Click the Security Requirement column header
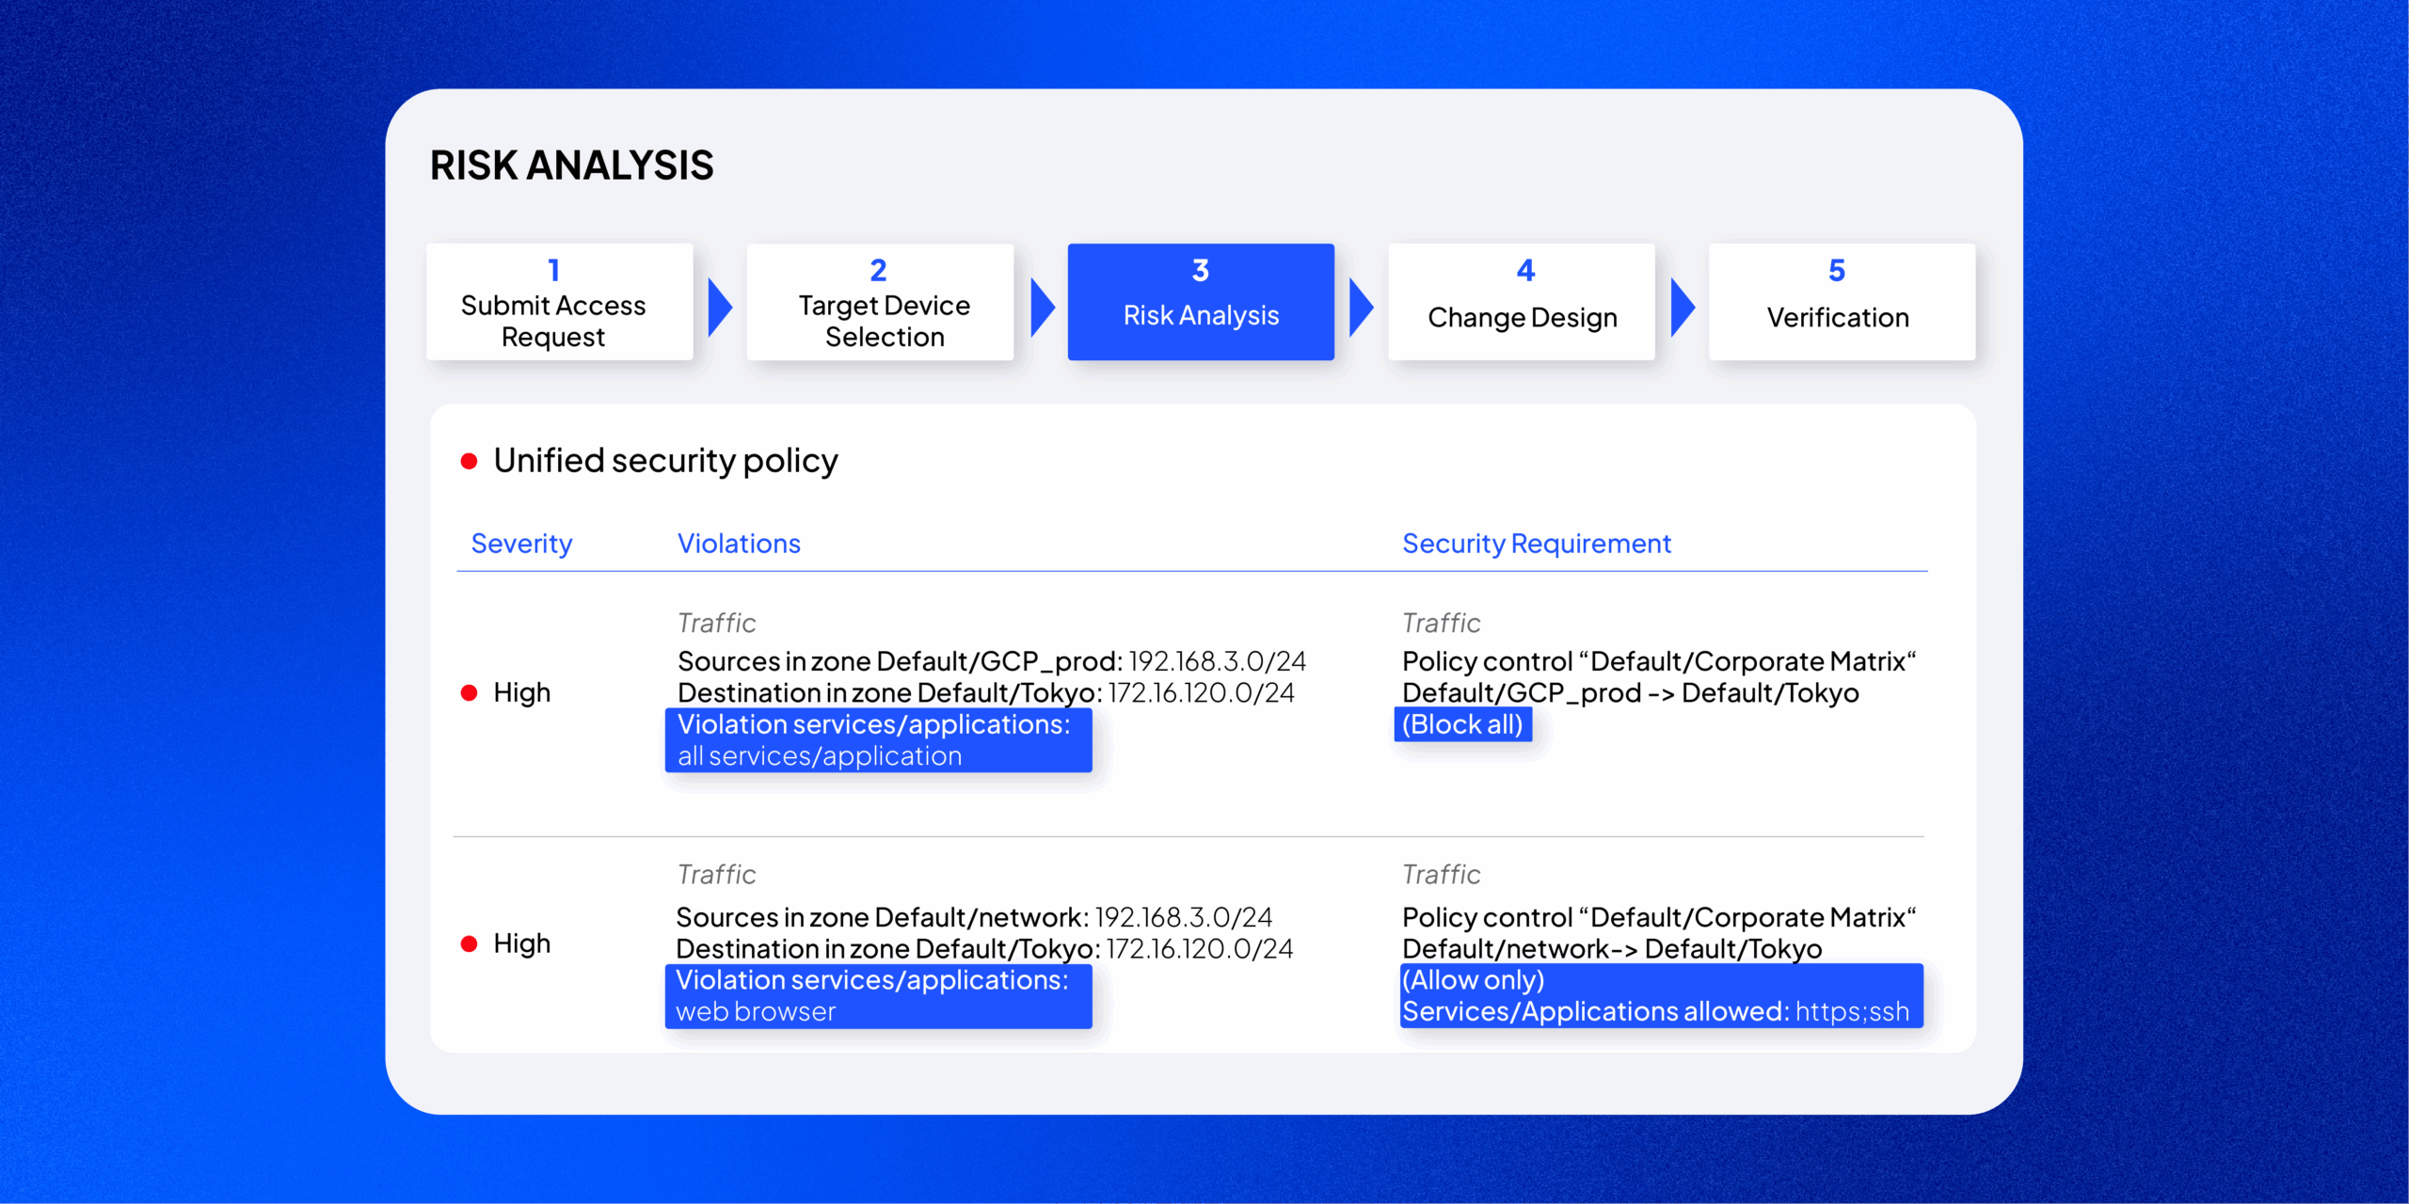The width and height of the screenshot is (2409, 1204). coord(1536,544)
